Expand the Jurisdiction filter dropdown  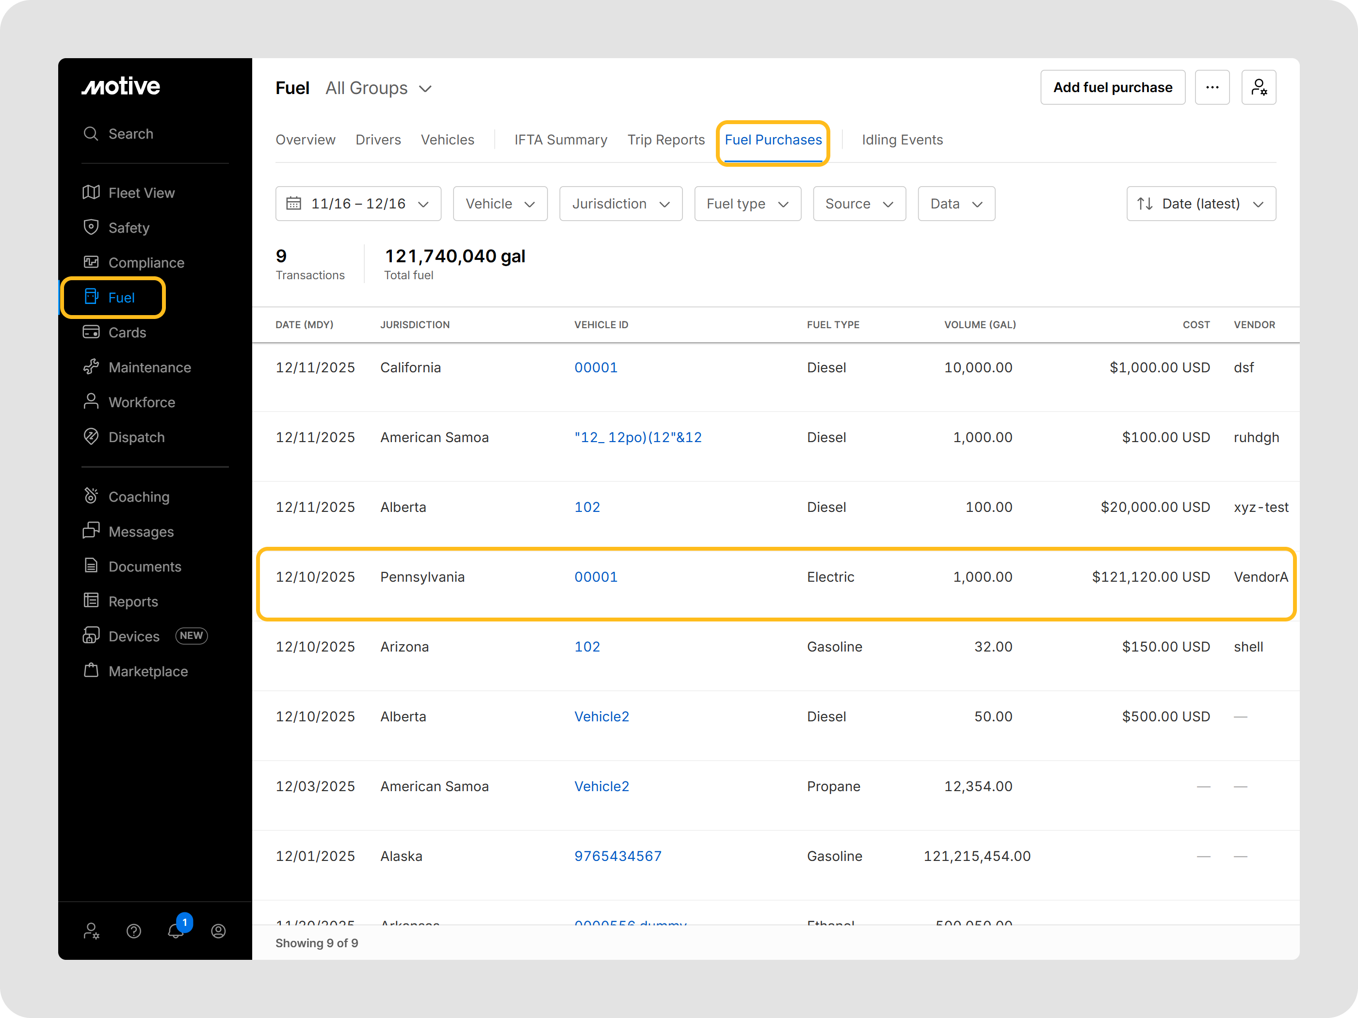tap(620, 204)
